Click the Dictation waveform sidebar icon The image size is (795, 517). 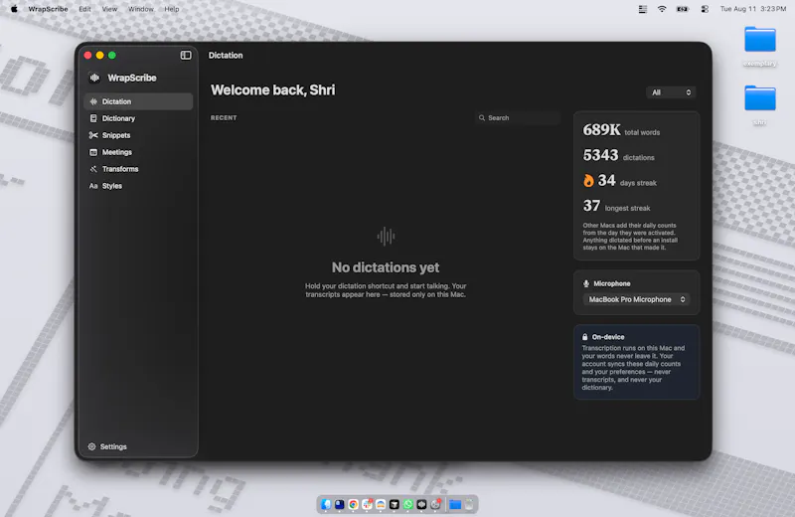93,101
